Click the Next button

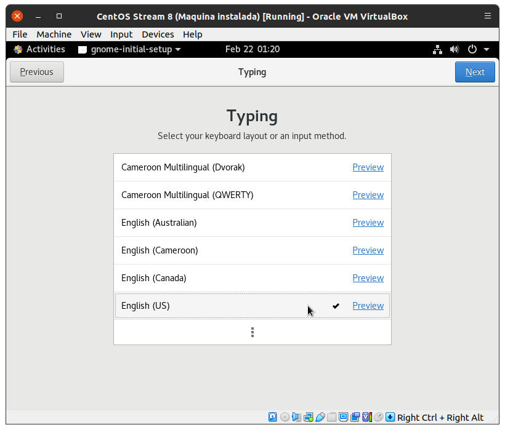(x=475, y=72)
